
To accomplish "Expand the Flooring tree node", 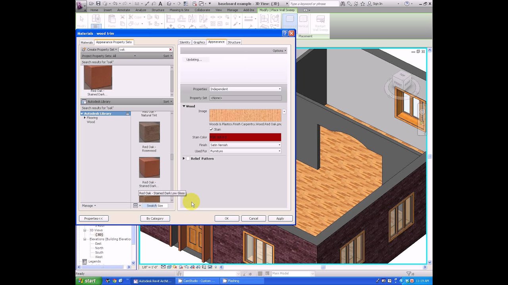I will [85, 118].
